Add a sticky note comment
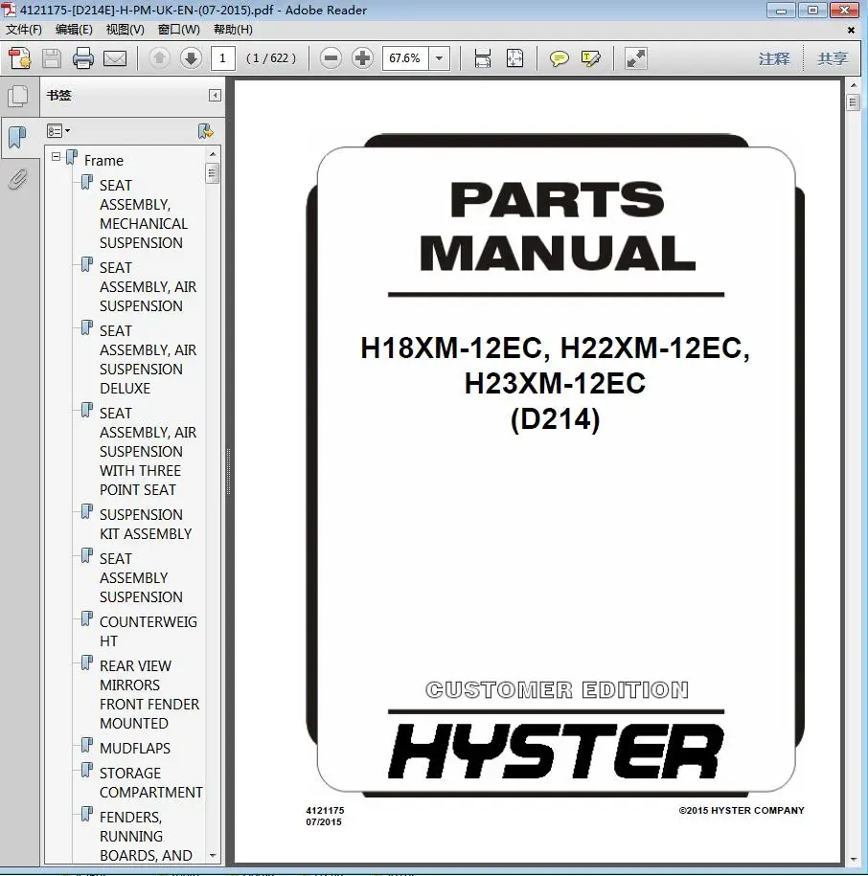The image size is (868, 876). point(559,58)
